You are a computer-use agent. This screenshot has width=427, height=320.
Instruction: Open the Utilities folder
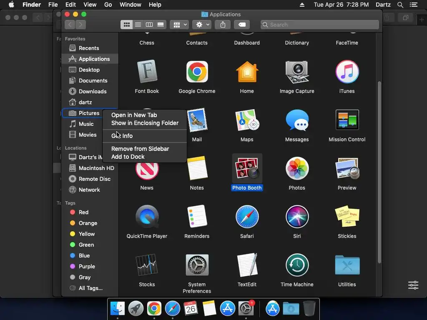[347, 265]
